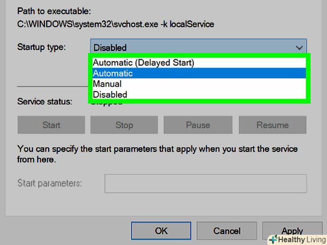Apply the service property changes
Screen dimensions: 327x245
[292, 231]
